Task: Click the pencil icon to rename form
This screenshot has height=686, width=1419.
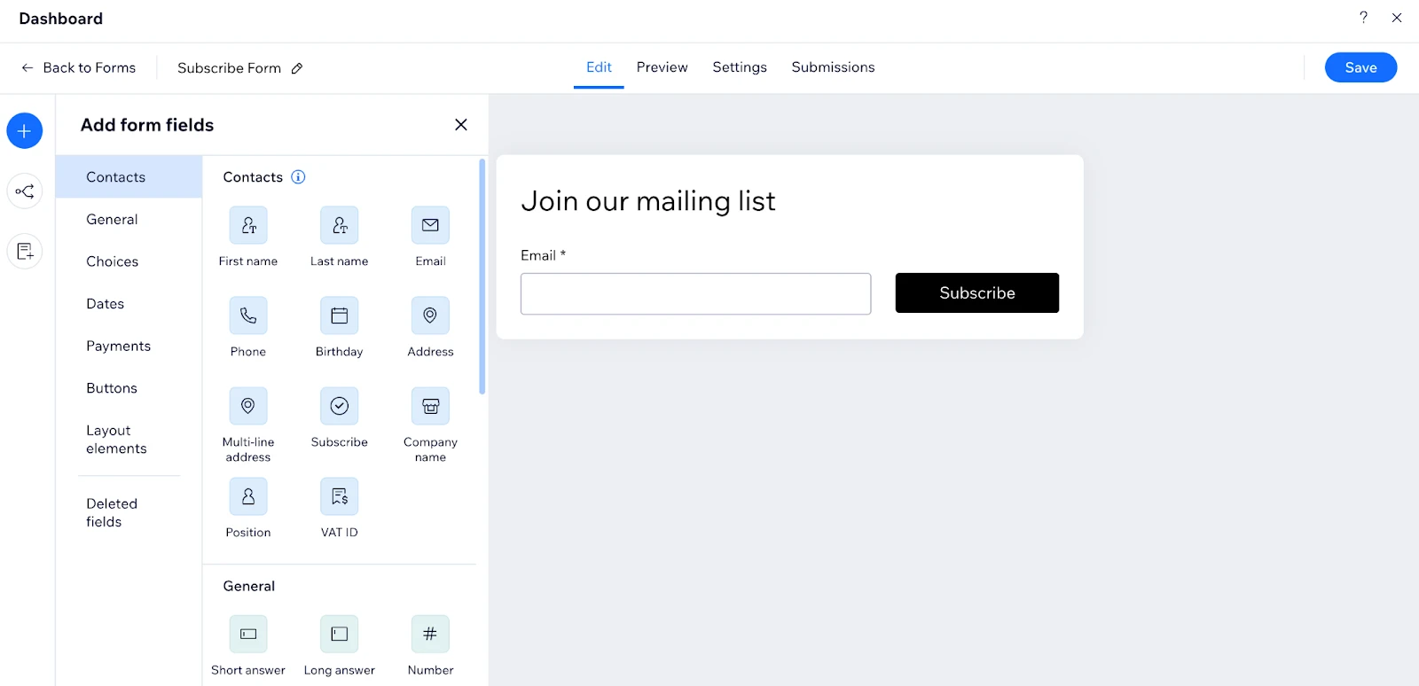Action: [297, 68]
